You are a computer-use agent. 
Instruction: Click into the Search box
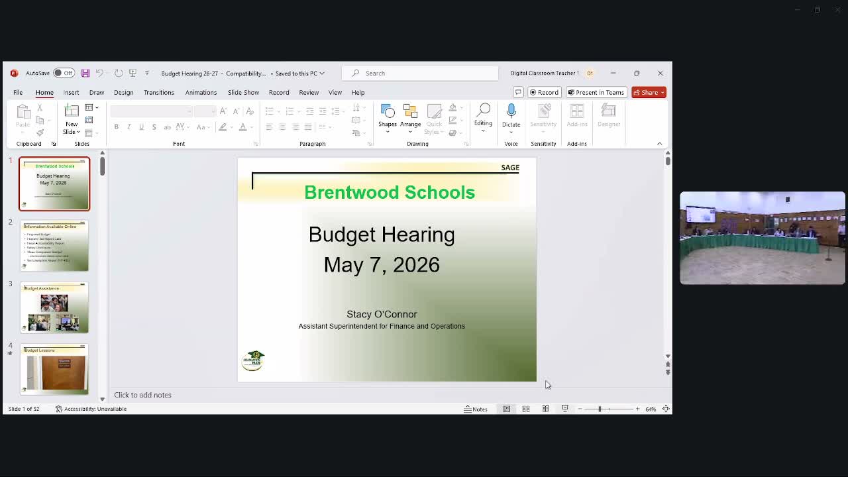tap(420, 73)
